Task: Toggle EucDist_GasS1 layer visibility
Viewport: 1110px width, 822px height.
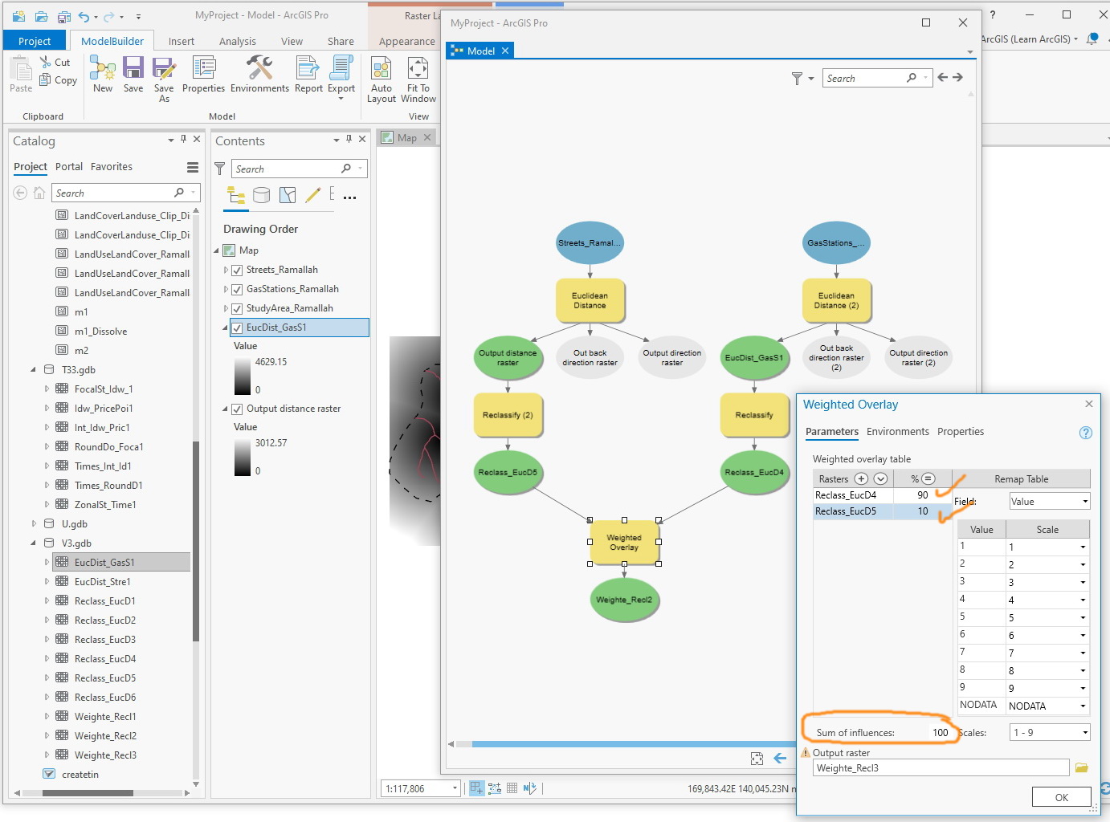Action: (237, 328)
